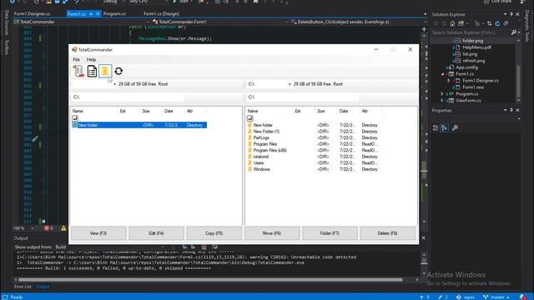The width and height of the screenshot is (534, 300).
Task: Click Switch Views folder icon in Solution Explorer
Action: (461, 23)
